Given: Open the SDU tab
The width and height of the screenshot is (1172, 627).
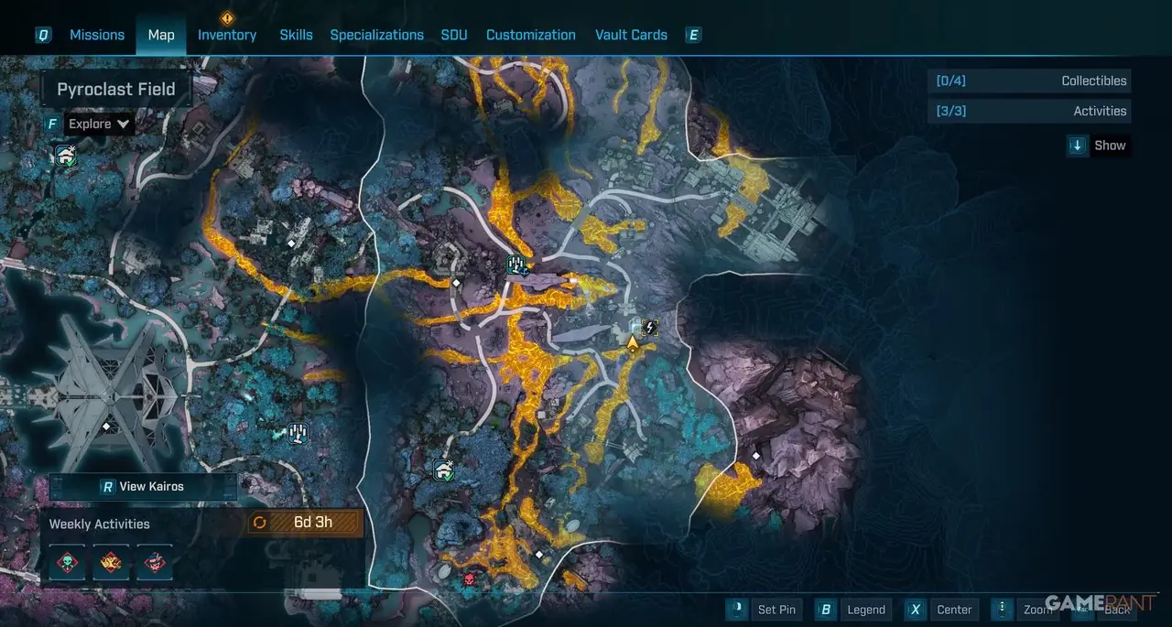Looking at the screenshot, I should pos(454,35).
